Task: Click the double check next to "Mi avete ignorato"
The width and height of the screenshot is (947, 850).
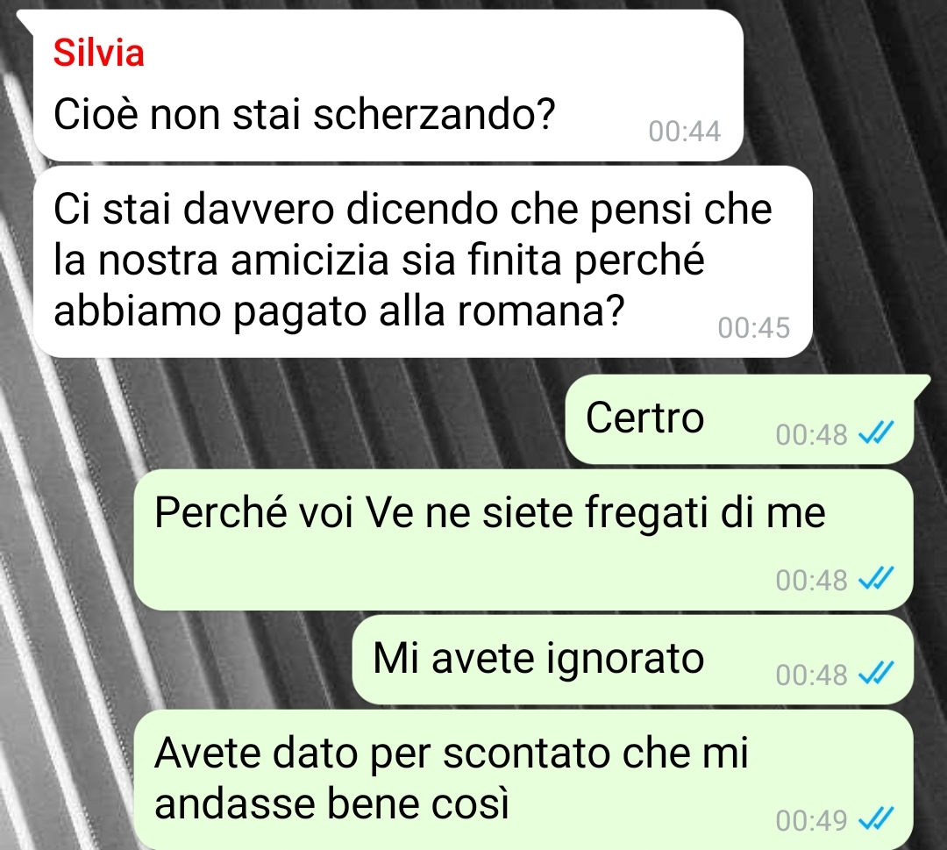Action: coord(876,674)
